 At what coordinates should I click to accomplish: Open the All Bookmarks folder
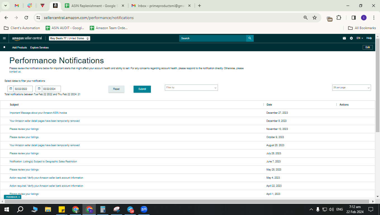362,28
